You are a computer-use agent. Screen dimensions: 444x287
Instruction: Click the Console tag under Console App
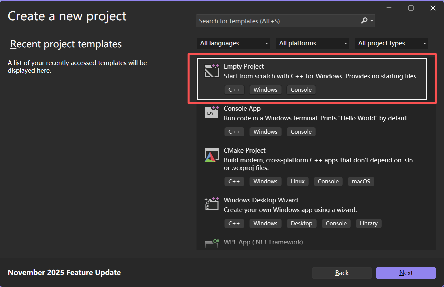pos(301,132)
